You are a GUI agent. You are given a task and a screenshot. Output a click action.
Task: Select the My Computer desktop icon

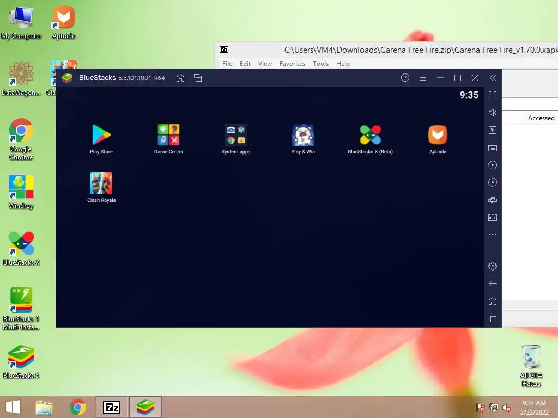(x=21, y=23)
